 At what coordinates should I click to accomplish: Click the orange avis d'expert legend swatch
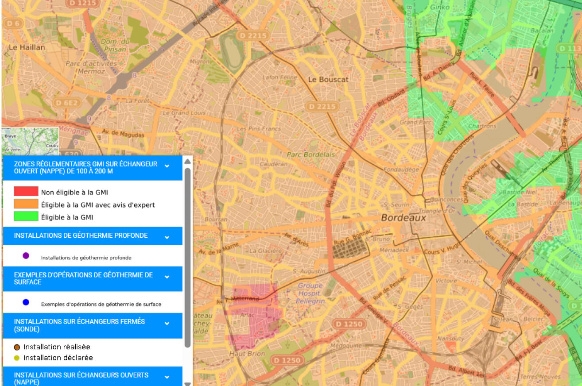(26, 204)
